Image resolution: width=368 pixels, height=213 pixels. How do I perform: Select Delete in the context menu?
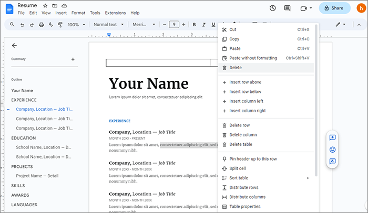pyautogui.click(x=266, y=68)
